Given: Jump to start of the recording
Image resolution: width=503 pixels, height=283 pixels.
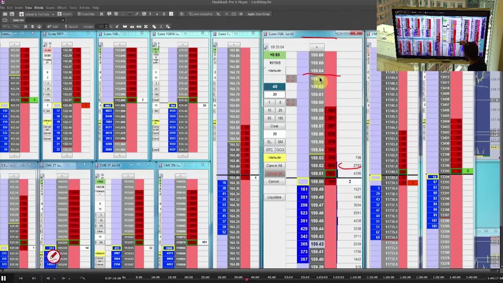Looking at the screenshot, I should point(21,278).
